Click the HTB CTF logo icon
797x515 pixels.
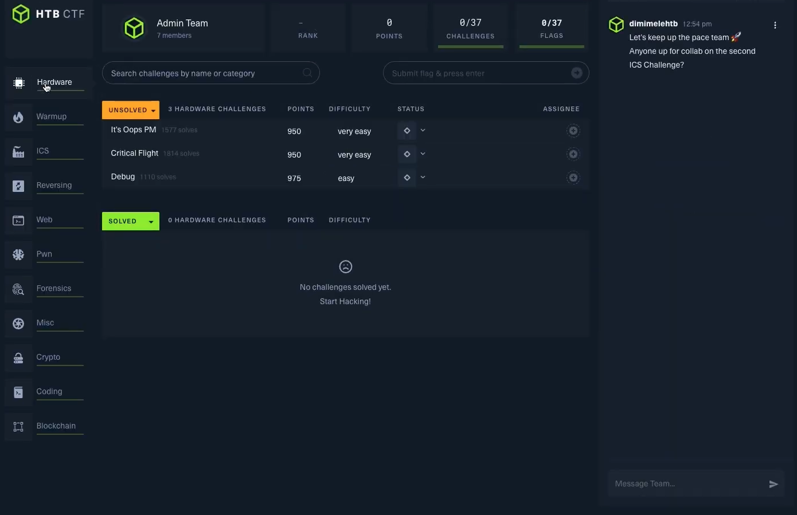(21, 14)
